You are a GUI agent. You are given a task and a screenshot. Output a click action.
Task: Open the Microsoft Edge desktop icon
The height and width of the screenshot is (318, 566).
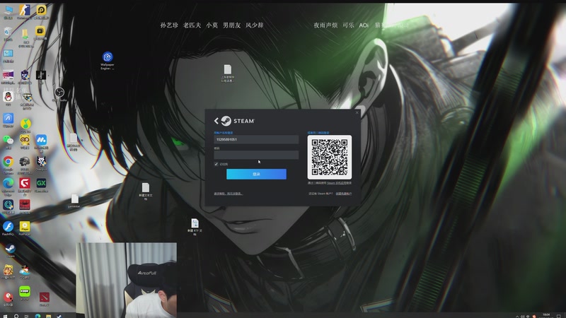[x=8, y=184]
